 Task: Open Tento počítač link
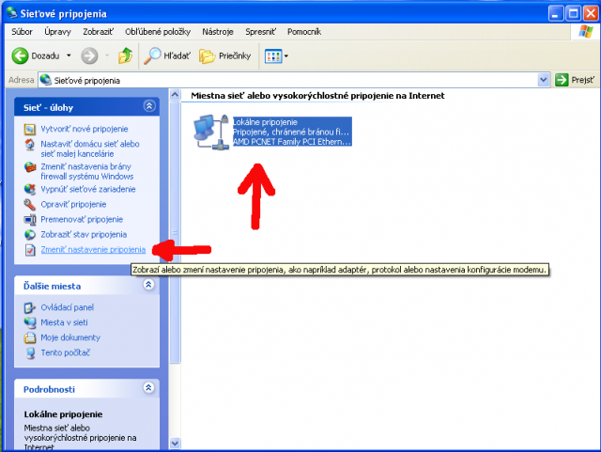[65, 352]
